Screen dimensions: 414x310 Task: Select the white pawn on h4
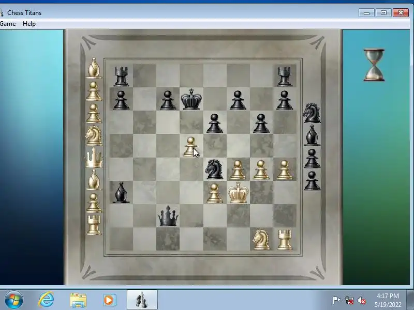point(284,170)
